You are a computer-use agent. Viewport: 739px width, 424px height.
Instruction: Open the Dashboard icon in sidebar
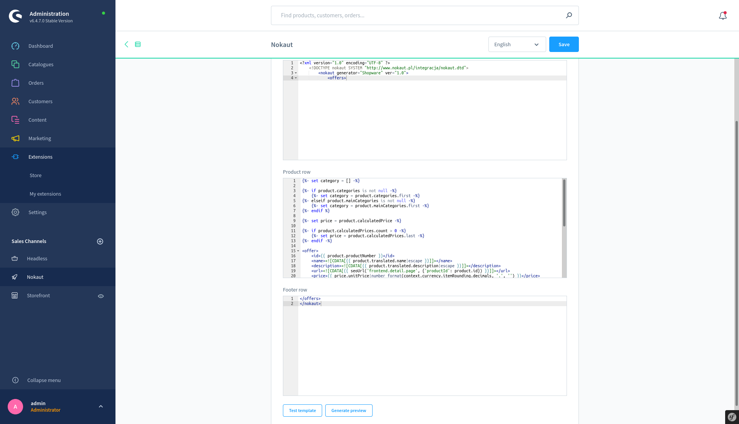[x=15, y=46]
